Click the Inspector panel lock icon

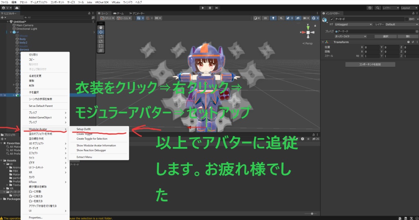click(x=413, y=13)
